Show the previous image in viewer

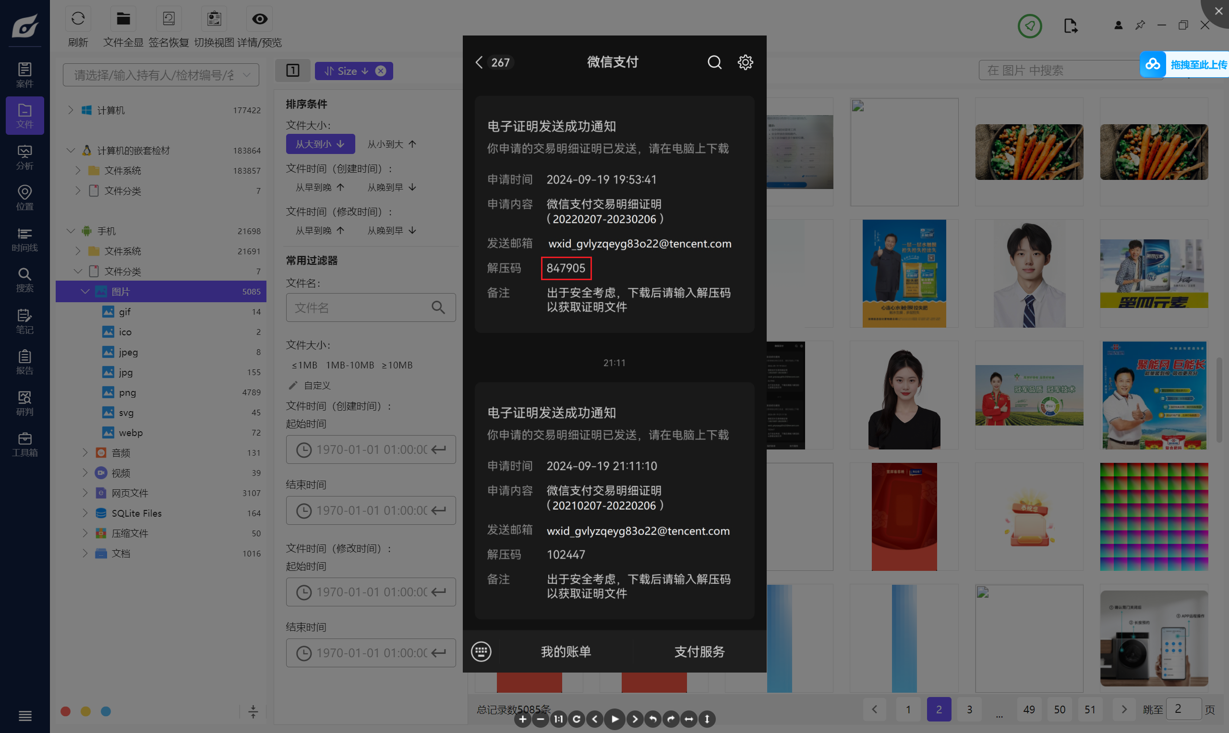click(595, 719)
